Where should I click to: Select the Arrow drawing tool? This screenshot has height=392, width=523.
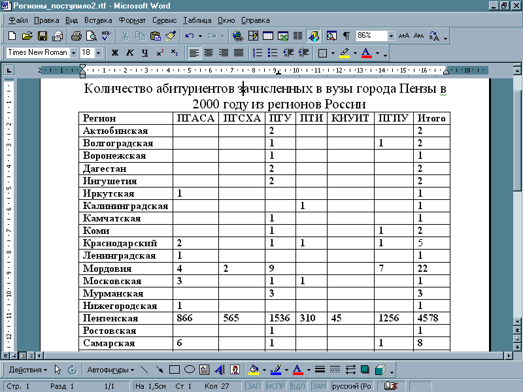[x=160, y=369]
